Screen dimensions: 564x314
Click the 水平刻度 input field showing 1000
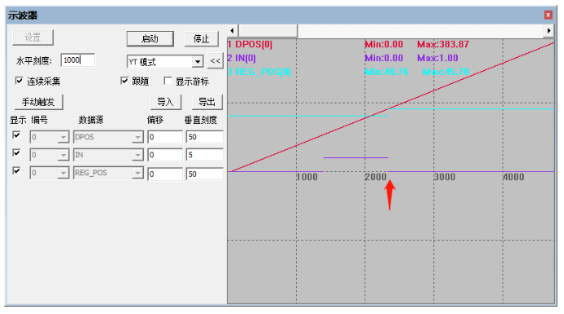78,60
